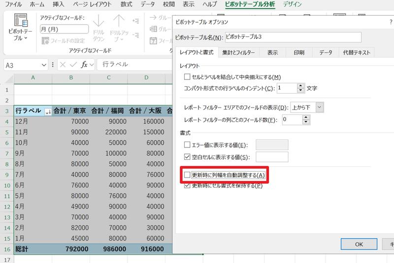Select cell 合計 / 東京 header
The image size is (394, 263).
71,111
